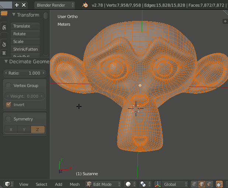Select edge select mode icon

pos(202,184)
